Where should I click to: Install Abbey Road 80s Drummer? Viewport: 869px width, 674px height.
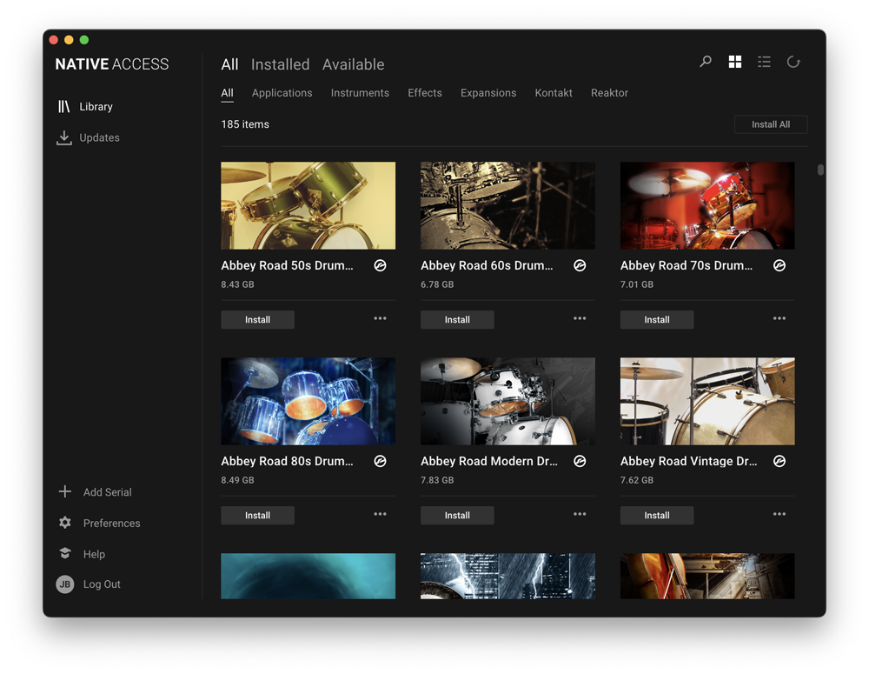coord(258,516)
